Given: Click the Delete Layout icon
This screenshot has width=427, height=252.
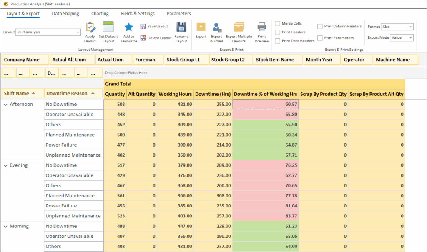Looking at the screenshot, I should click(x=143, y=38).
